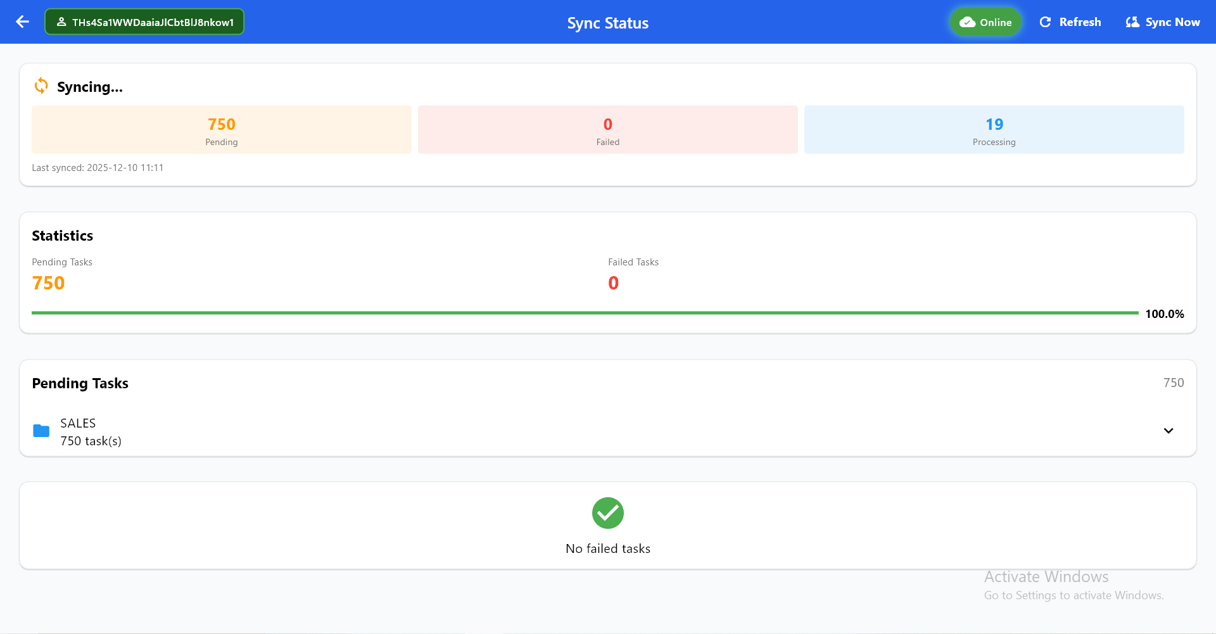Click the back arrow in the header
1216x634 pixels.
coord(22,22)
